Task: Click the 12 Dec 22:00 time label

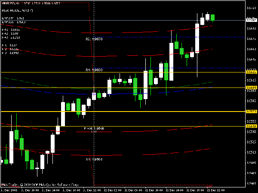Action: click(x=216, y=190)
